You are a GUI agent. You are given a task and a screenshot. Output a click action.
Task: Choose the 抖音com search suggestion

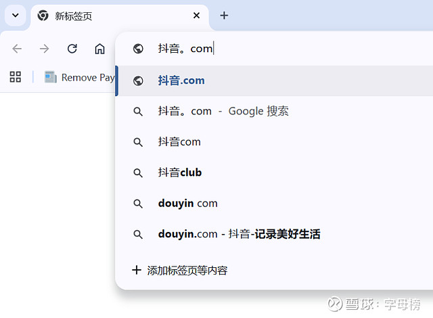click(x=275, y=142)
